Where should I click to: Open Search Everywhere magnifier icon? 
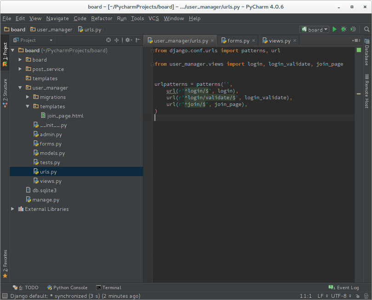(x=366, y=29)
